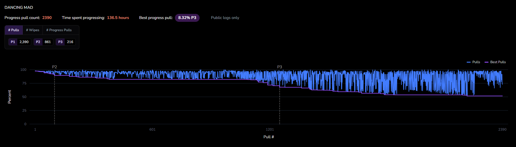Image resolution: width=516 pixels, height=147 pixels.
Task: Switch to the # Wipes tab
Action: (x=33, y=30)
